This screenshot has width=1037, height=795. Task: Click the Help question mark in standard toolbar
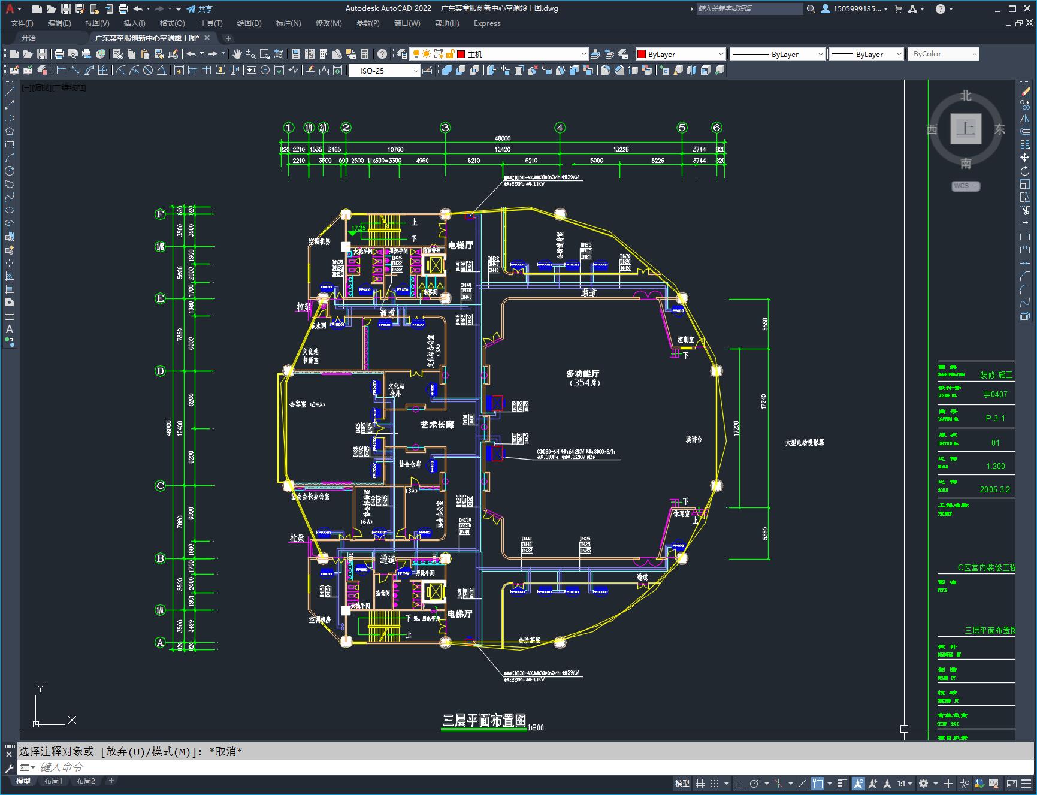382,54
